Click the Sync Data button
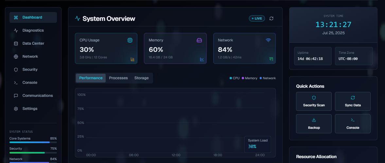This screenshot has width=385, height=163. click(x=353, y=101)
